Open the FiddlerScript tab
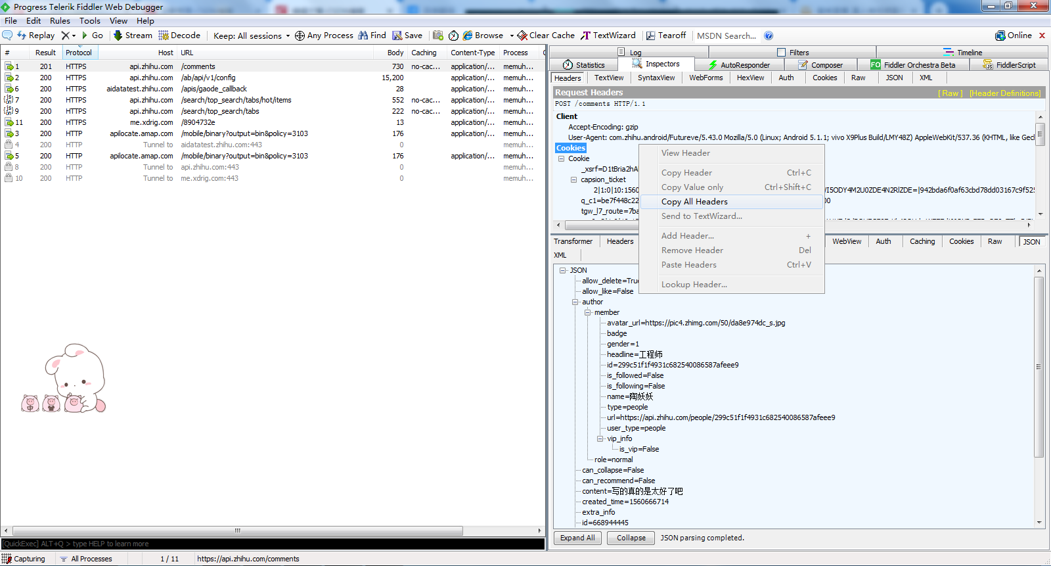 [x=1009, y=64]
